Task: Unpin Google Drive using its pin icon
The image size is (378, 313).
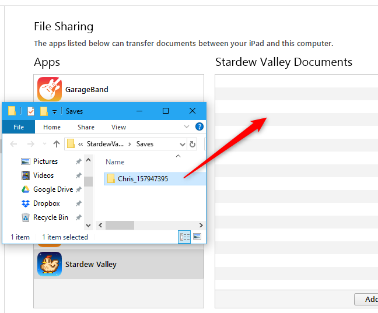Action: point(79,189)
